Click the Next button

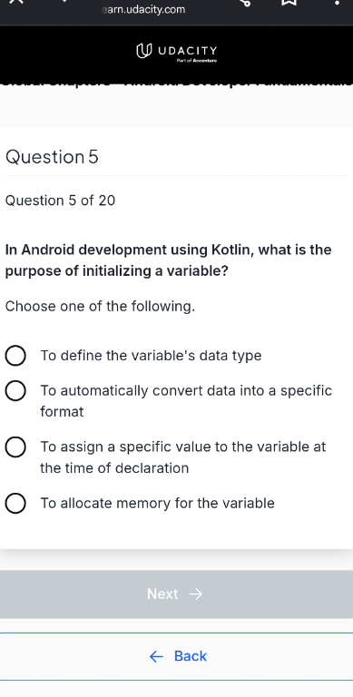[176, 594]
